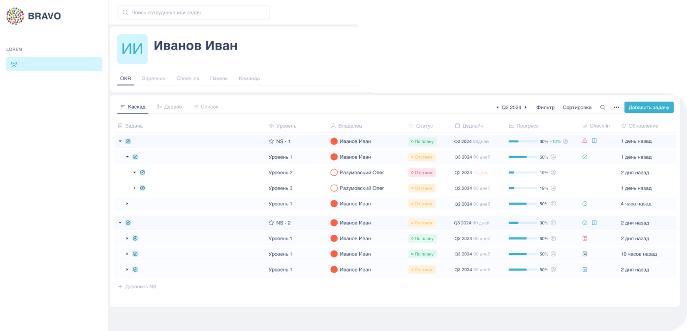687x331 pixels.
Task: Click the blue 1 badge in NS - 1 row
Action: coord(594,140)
